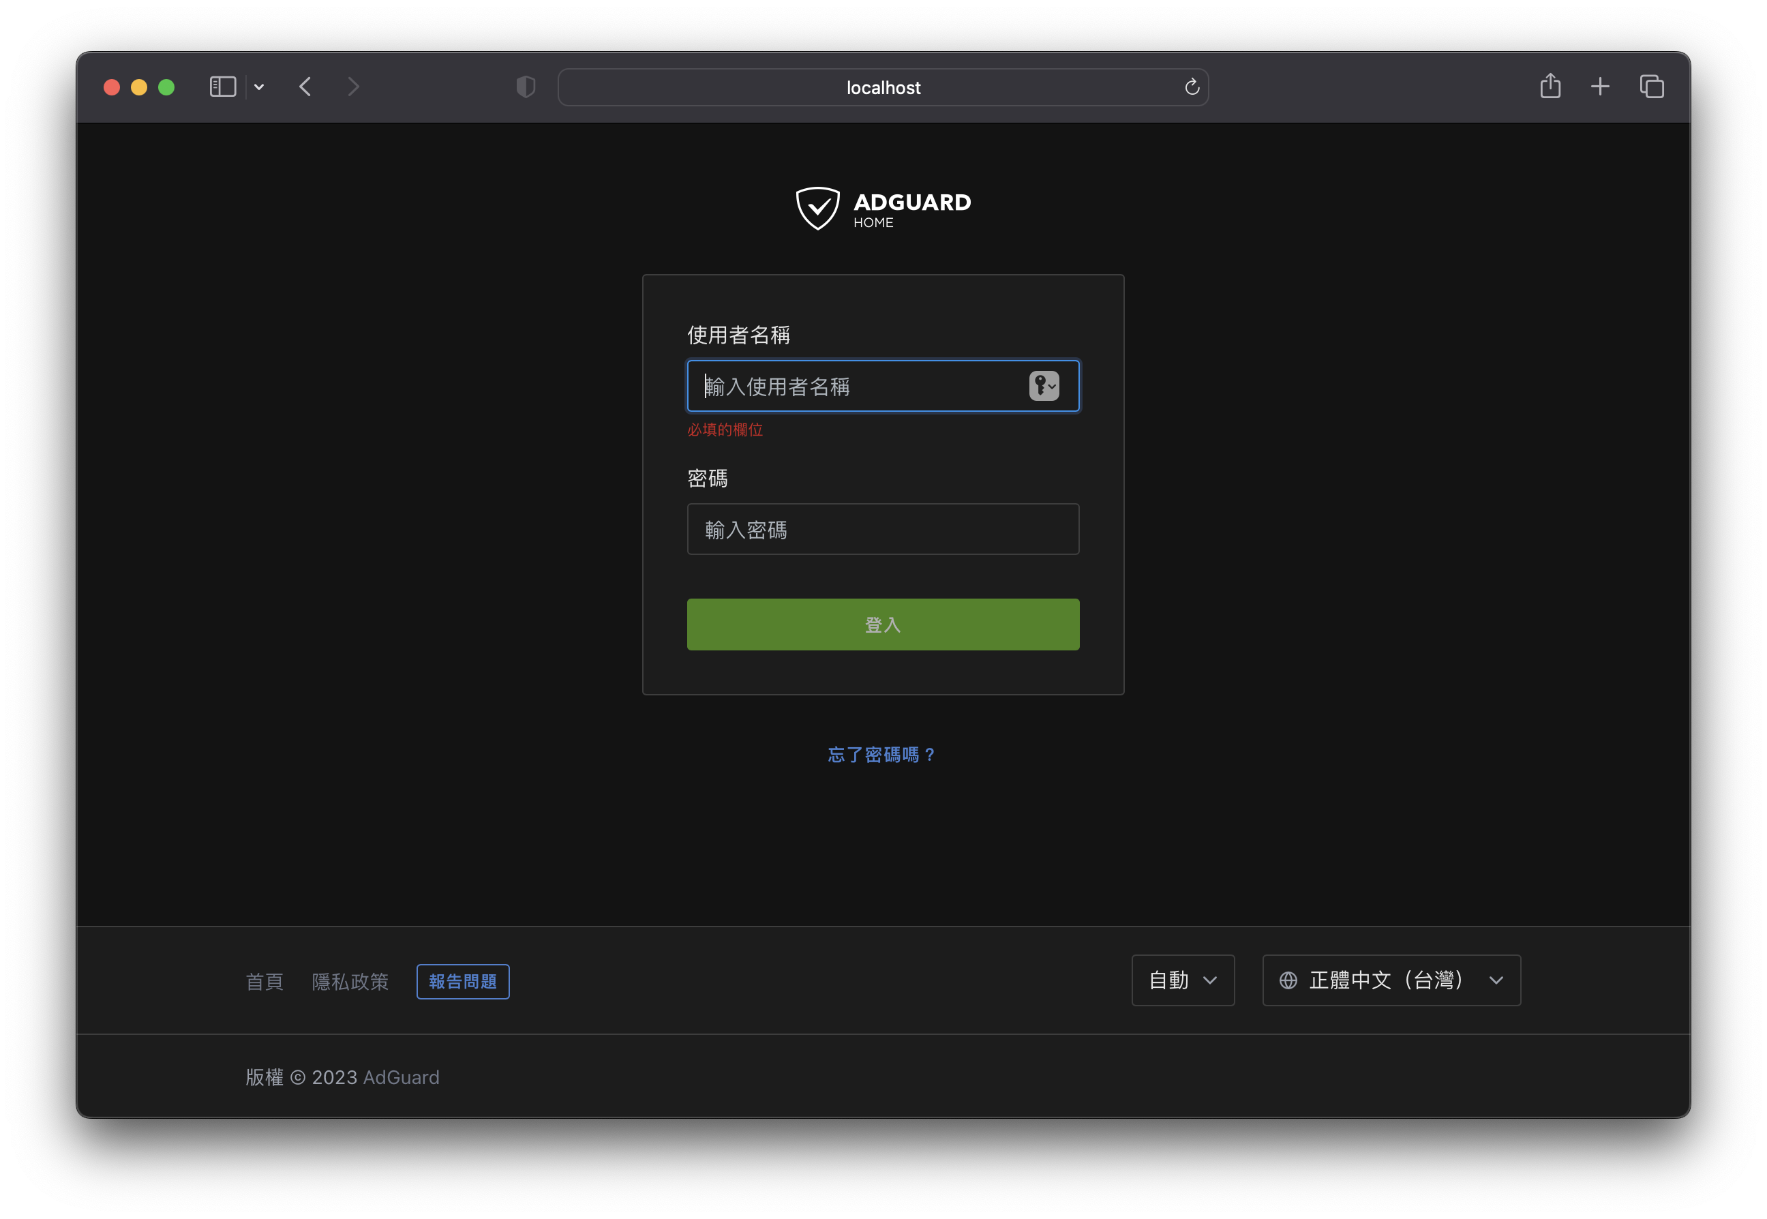Open the password autofill key icon

1044,387
